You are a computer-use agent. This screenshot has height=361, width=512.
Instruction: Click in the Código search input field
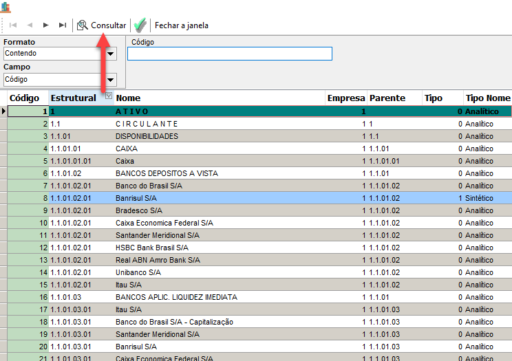click(x=229, y=54)
